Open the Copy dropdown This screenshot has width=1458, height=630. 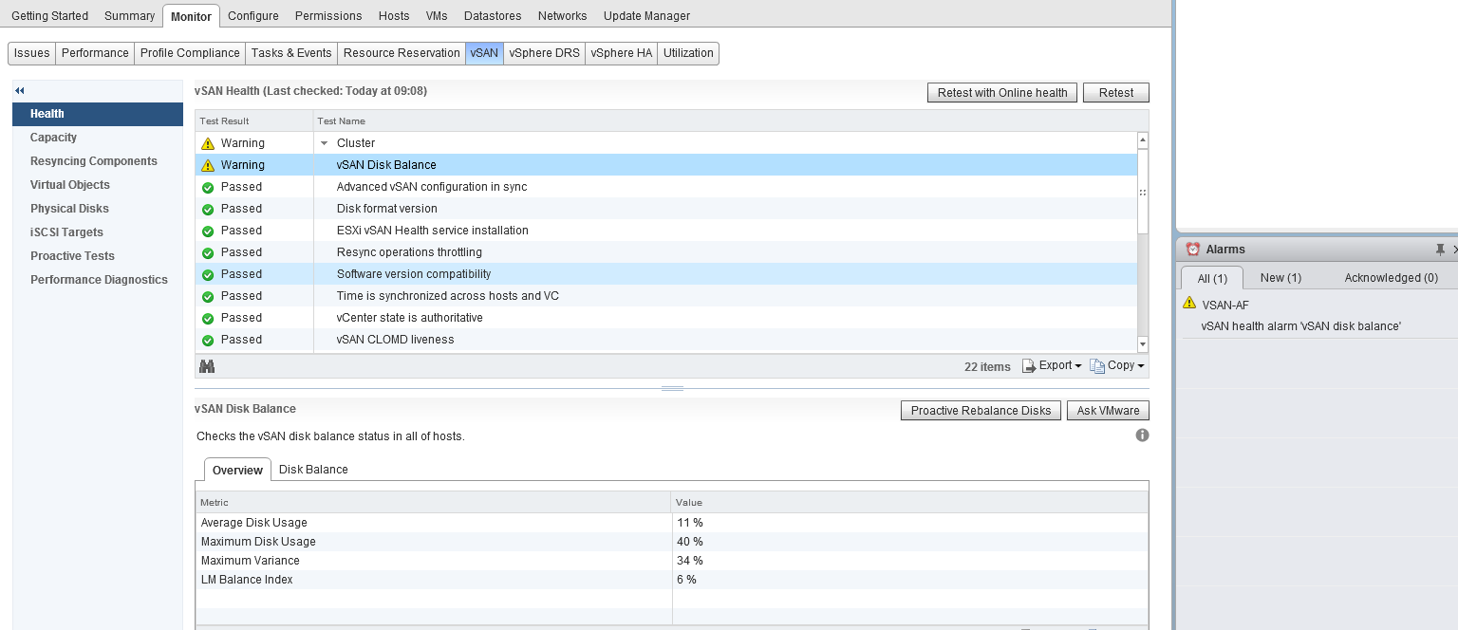click(1117, 365)
